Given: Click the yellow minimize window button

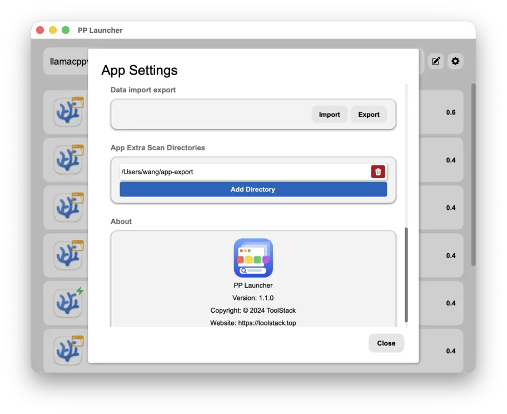Looking at the screenshot, I should point(53,30).
